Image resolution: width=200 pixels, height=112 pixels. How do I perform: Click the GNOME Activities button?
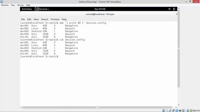coord(27,9)
